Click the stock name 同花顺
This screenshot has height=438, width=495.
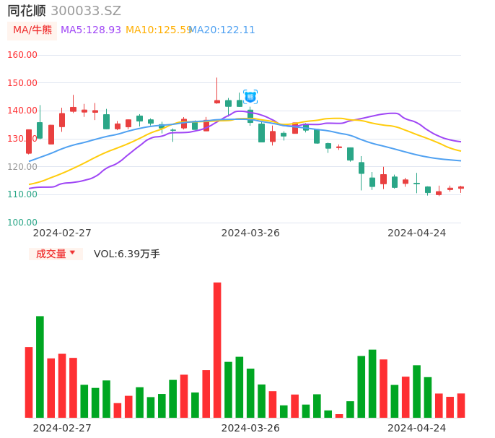click(27, 11)
